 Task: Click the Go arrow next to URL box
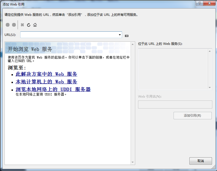click(x=127, y=36)
